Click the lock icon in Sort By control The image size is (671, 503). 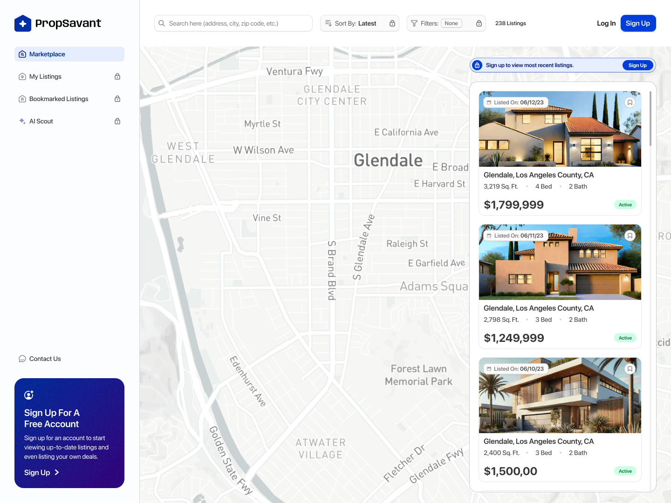392,23
